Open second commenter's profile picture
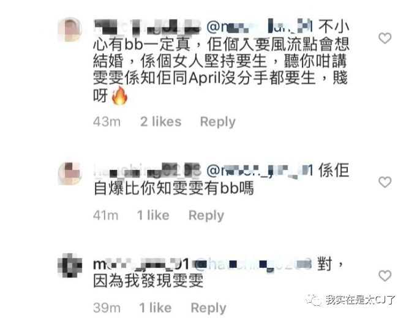 (70, 173)
